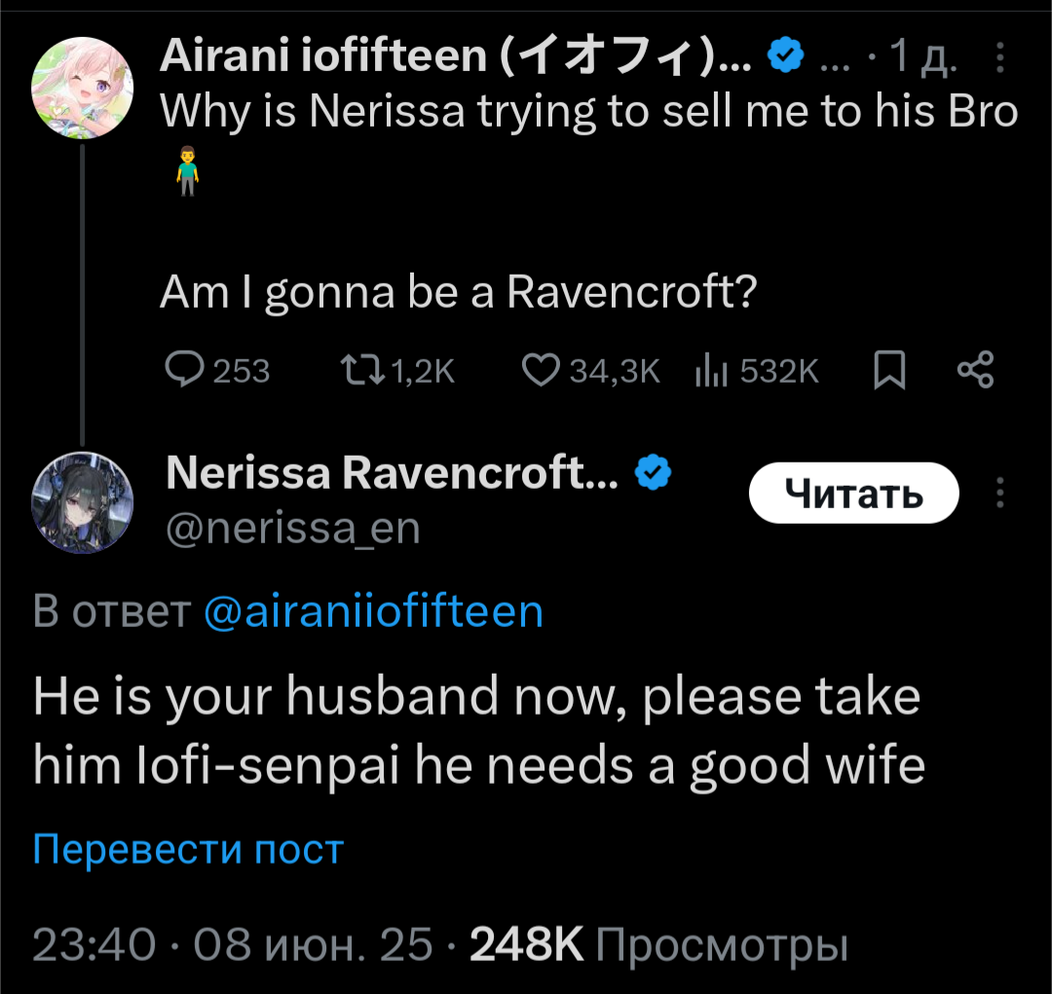Open the @airaniiofifteen mention link
The height and width of the screenshot is (994, 1052).
click(x=373, y=611)
